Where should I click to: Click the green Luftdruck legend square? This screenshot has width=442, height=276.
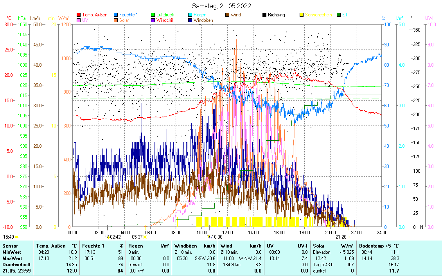pyautogui.click(x=153, y=15)
